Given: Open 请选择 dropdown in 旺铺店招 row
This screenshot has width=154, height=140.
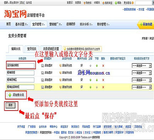Looking at the screenshot, I should (x=142, y=73).
